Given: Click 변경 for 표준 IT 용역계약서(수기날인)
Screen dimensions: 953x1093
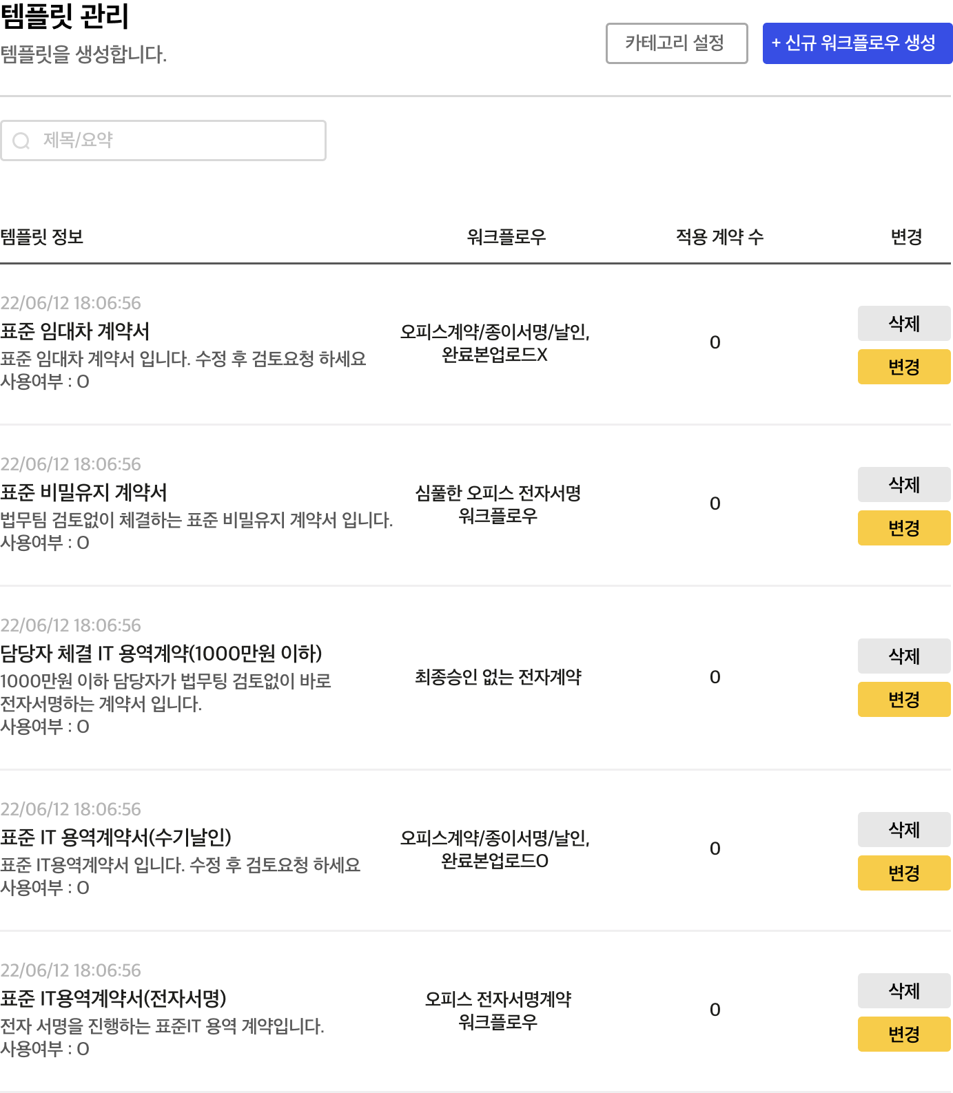Looking at the screenshot, I should (x=904, y=873).
